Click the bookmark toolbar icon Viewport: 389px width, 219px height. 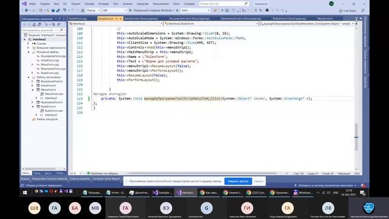[267, 10]
